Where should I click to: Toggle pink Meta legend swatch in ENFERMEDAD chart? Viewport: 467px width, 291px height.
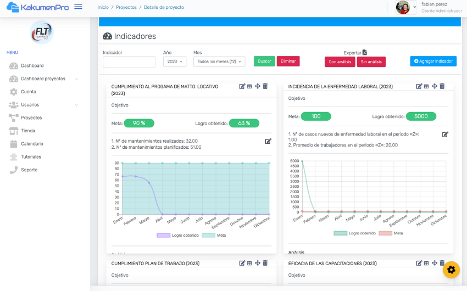[385, 233]
